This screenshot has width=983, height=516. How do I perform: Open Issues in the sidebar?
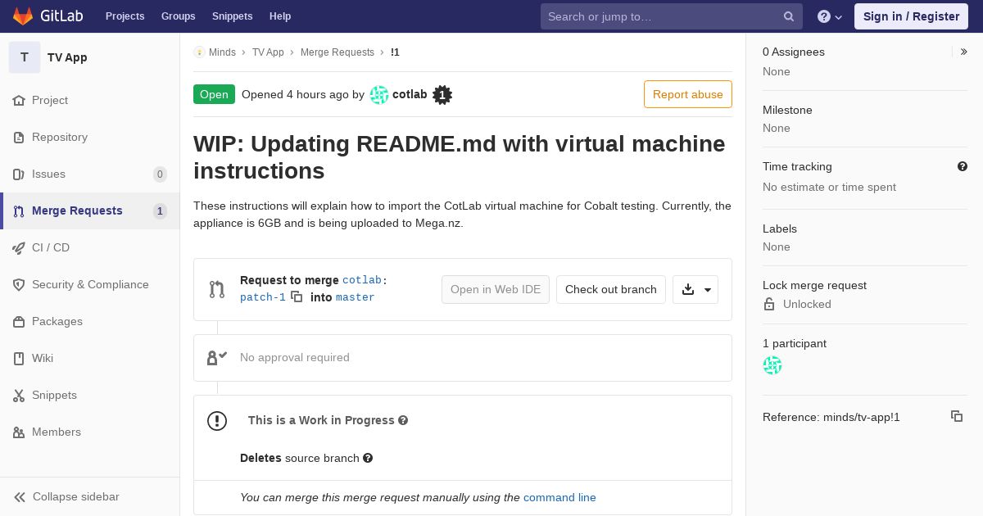[90, 174]
